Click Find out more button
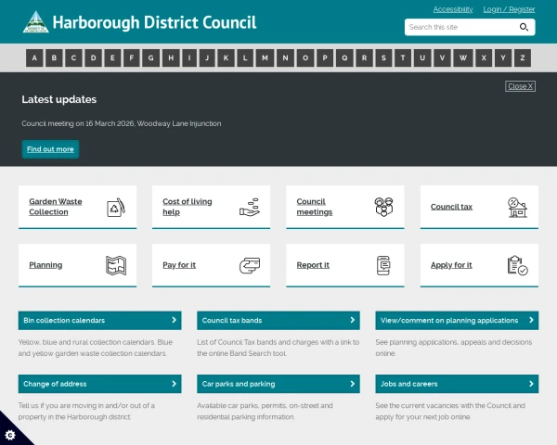The width and height of the screenshot is (557, 445). point(50,149)
